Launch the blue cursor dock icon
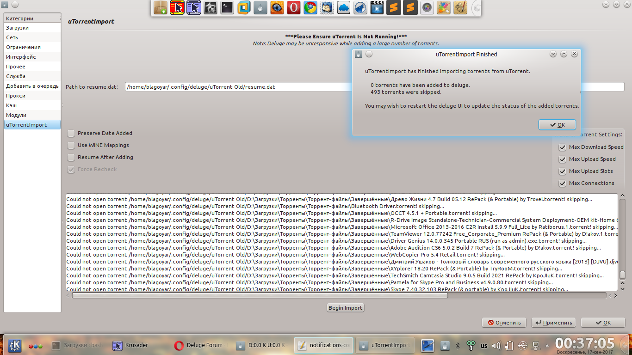This screenshot has height=355, width=632. click(194, 7)
